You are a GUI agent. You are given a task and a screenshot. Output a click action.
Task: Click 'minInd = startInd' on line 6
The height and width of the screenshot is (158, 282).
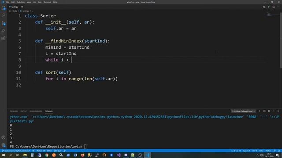pyautogui.click(x=67, y=47)
